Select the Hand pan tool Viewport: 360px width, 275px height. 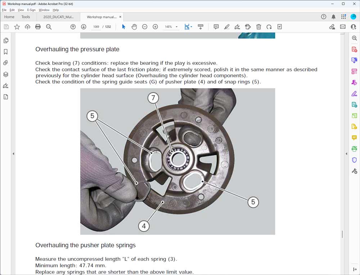134,27
